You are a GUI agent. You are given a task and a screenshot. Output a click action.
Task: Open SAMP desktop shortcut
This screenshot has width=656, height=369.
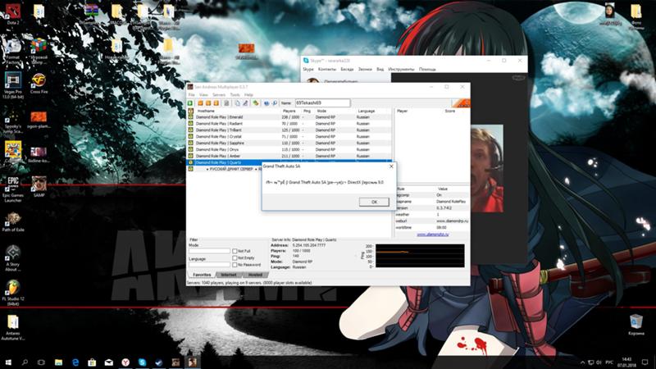pyautogui.click(x=39, y=186)
